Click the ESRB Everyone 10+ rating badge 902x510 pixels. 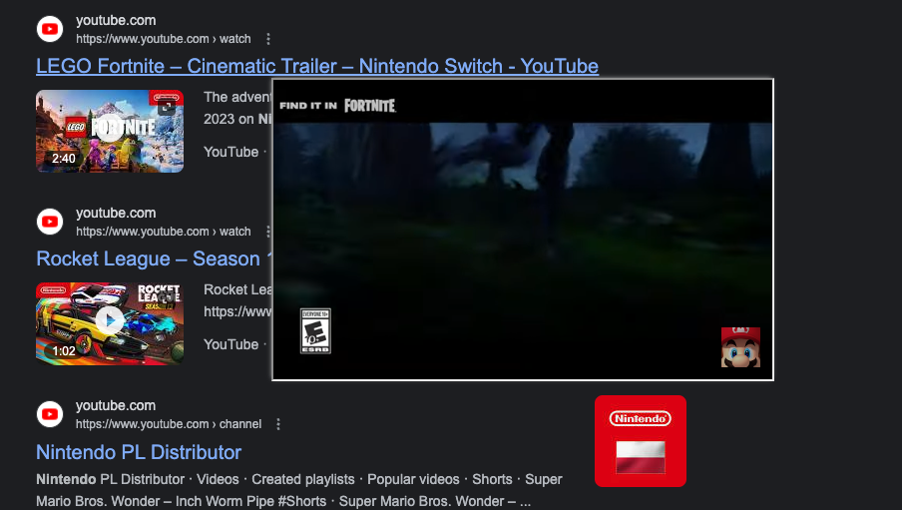(315, 330)
